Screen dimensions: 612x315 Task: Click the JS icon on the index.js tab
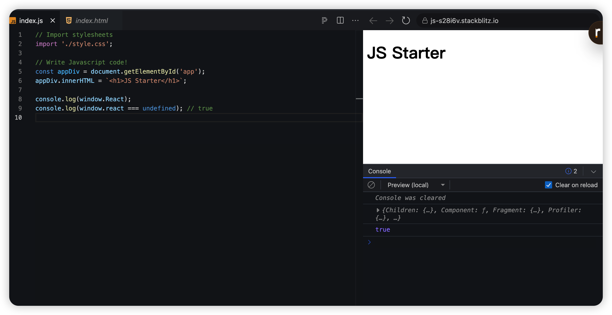[13, 20]
